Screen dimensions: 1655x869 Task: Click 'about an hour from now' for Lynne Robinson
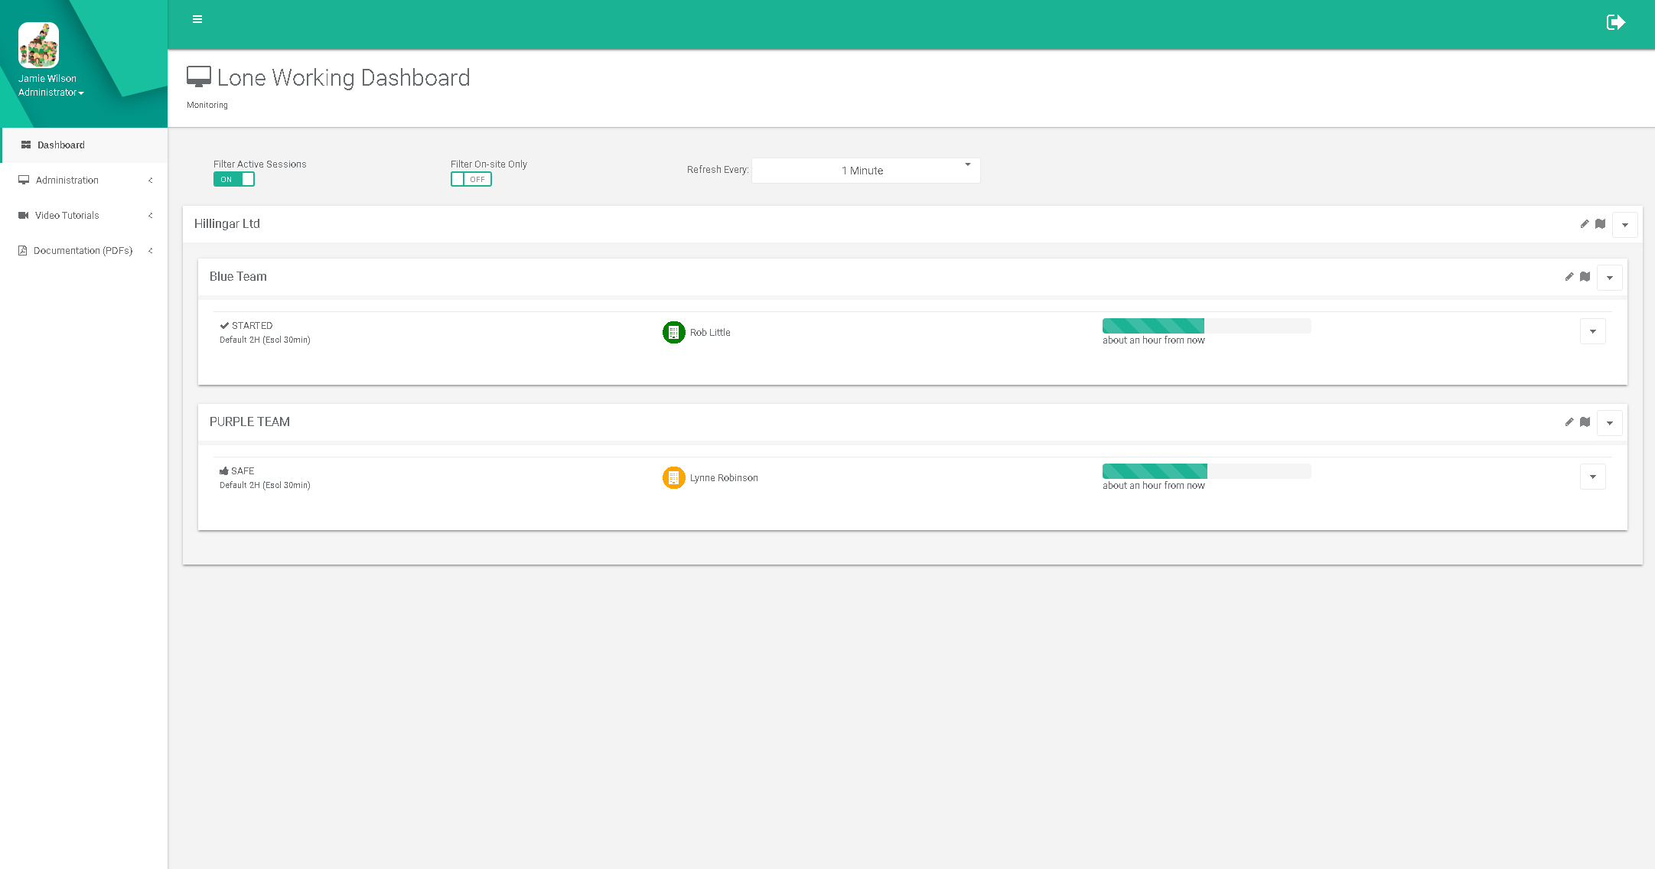pyautogui.click(x=1153, y=486)
